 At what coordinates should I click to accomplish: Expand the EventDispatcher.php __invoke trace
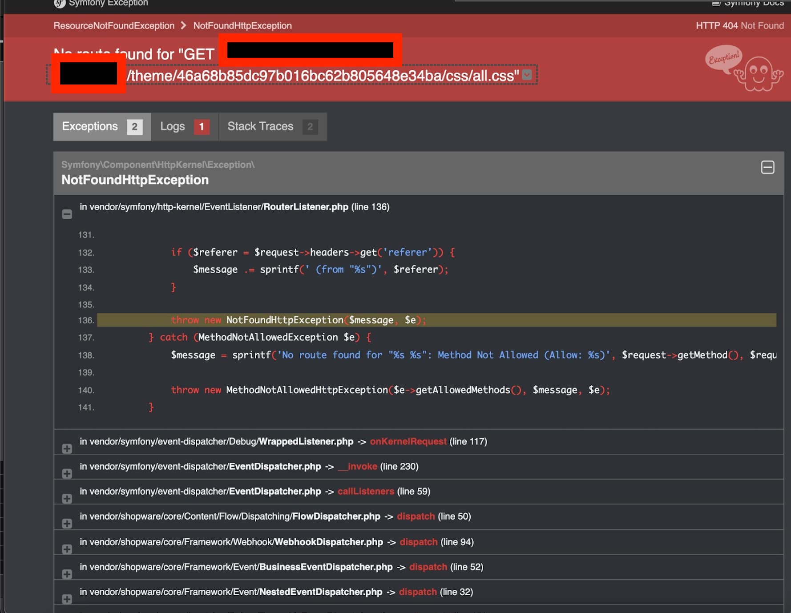(x=67, y=474)
